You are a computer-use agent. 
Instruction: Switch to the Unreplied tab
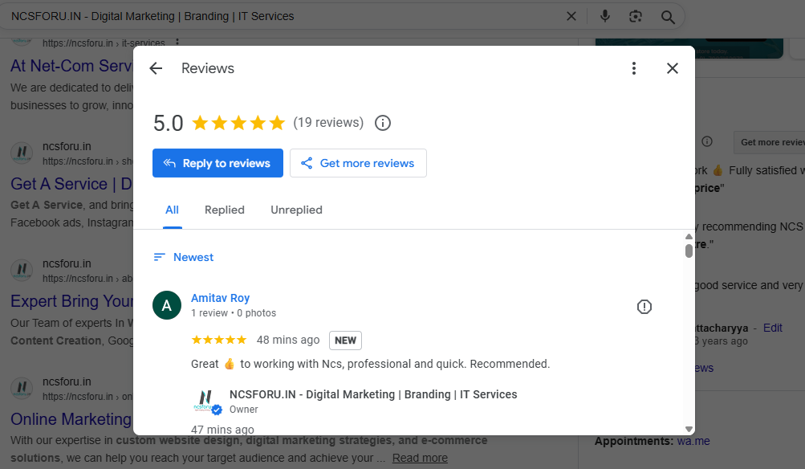pos(296,210)
